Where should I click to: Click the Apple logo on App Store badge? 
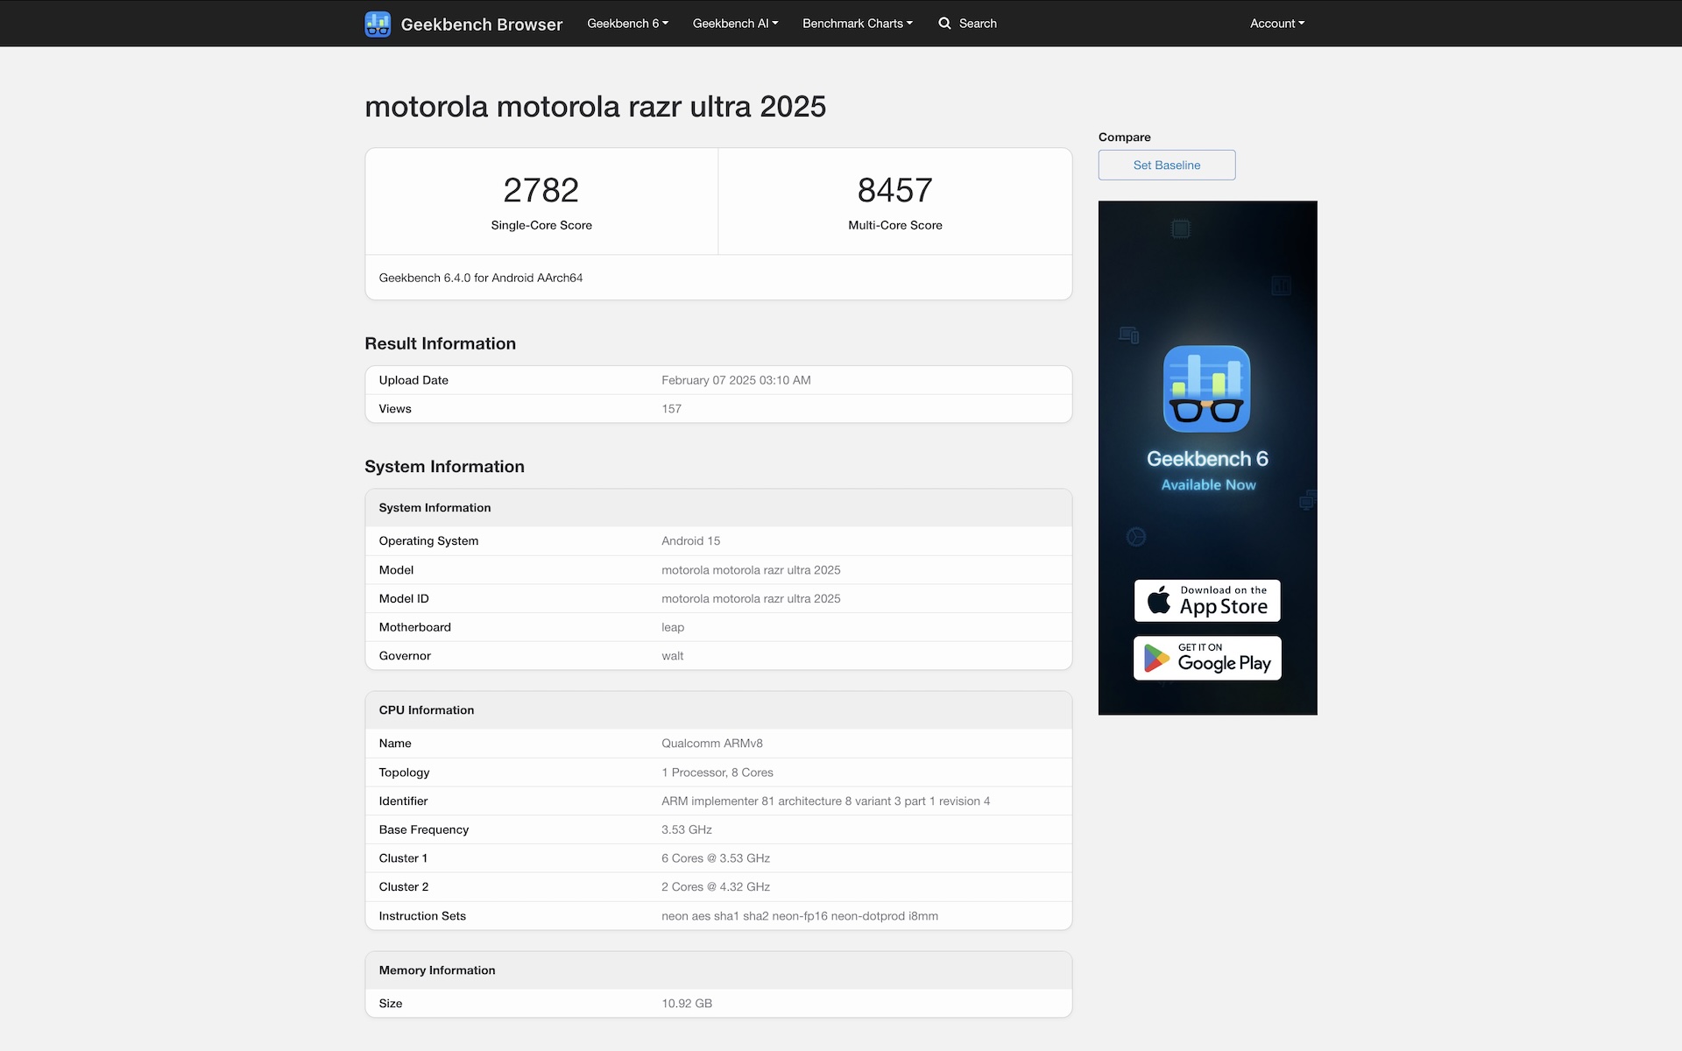tap(1159, 601)
